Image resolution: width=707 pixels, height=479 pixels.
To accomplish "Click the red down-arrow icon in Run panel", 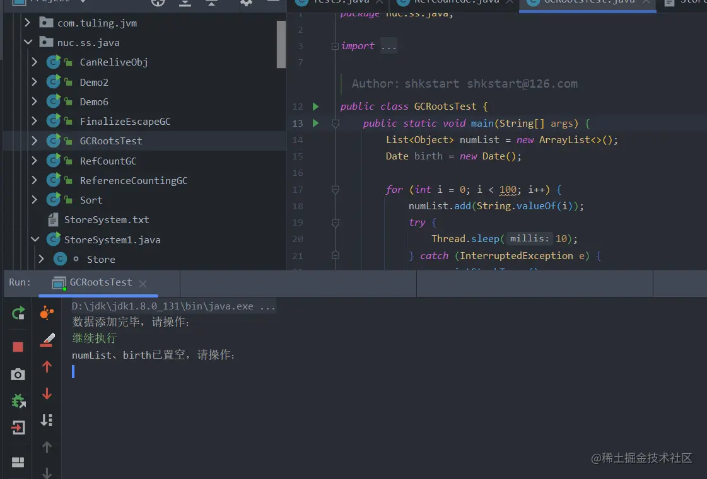I will 47,394.
